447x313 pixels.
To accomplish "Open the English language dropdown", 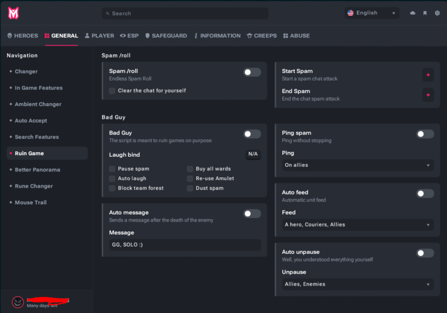I will pyautogui.click(x=372, y=13).
